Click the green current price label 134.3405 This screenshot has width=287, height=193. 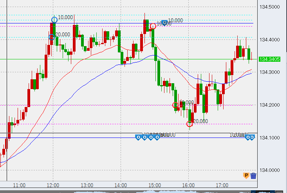(x=271, y=59)
